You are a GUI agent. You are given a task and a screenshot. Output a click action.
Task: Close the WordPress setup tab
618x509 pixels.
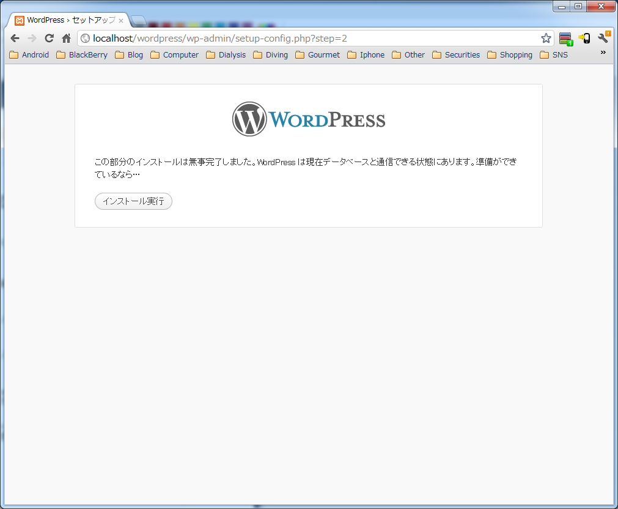121,21
